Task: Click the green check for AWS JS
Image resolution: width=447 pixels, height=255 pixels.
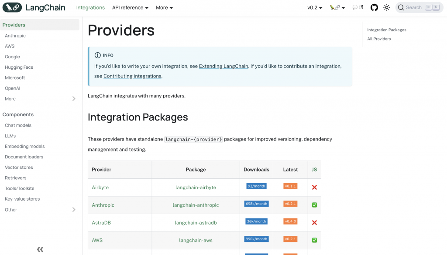Action: pyautogui.click(x=314, y=240)
